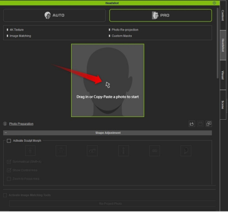Image resolution: width=228 pixels, height=212 pixels.
Task: Open the Visual side tab
Action: click(223, 75)
